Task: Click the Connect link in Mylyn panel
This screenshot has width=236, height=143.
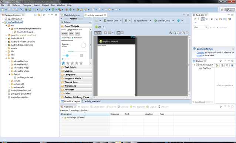Action: [200, 53]
